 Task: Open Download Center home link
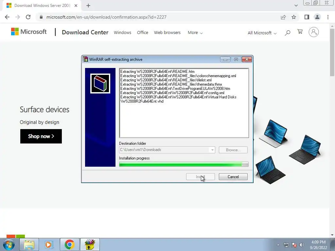pos(85,32)
